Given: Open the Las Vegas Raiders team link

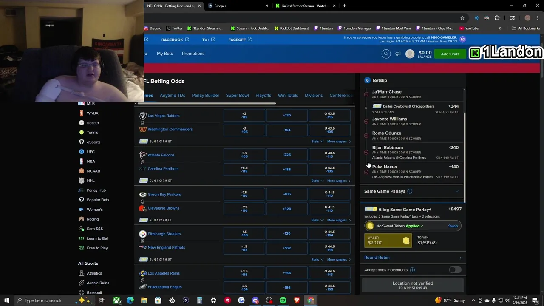Looking at the screenshot, I should pos(164,116).
